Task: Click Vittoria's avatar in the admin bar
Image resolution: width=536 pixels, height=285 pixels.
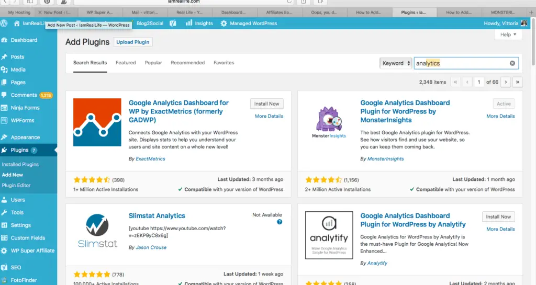Action: pyautogui.click(x=523, y=23)
